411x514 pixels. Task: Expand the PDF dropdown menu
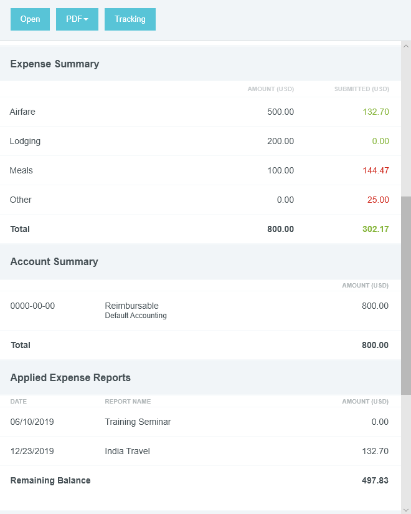point(77,19)
